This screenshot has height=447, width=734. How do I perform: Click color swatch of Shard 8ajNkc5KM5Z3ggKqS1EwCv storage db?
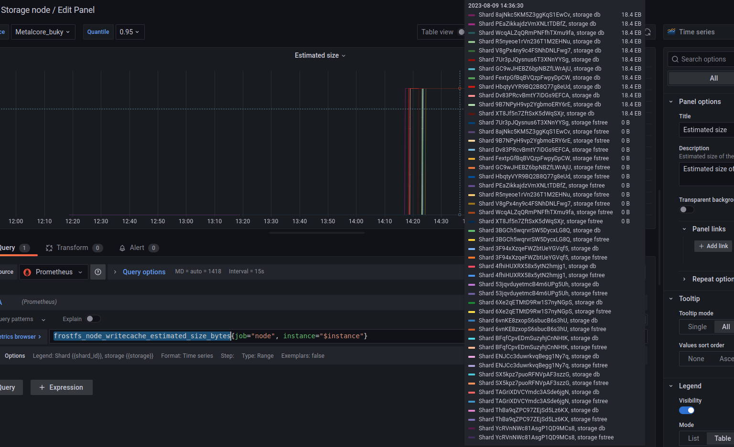(x=472, y=15)
